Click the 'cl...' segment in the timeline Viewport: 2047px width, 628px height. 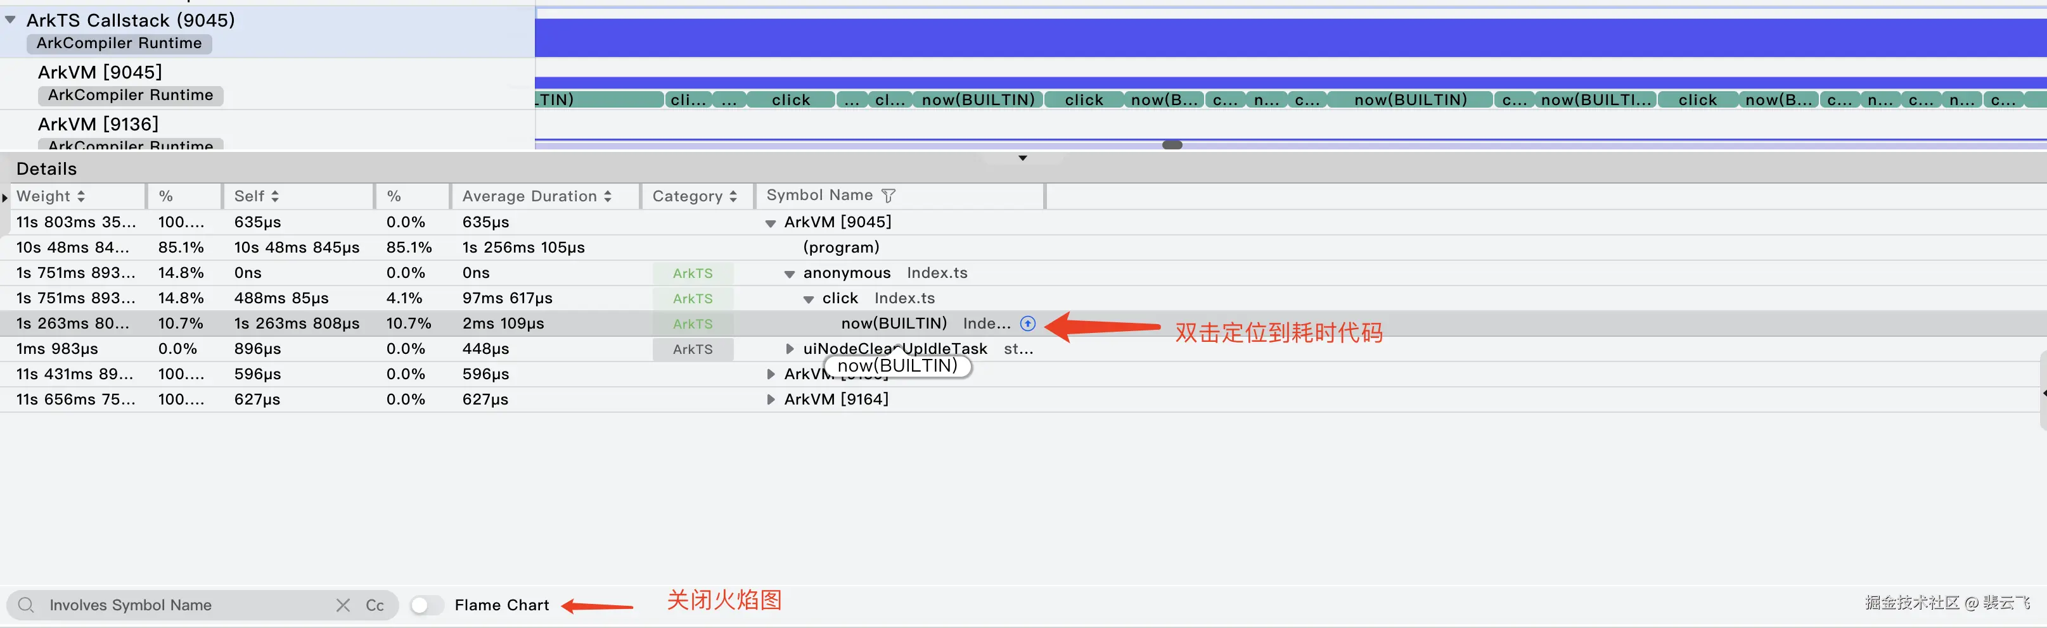click(x=889, y=99)
